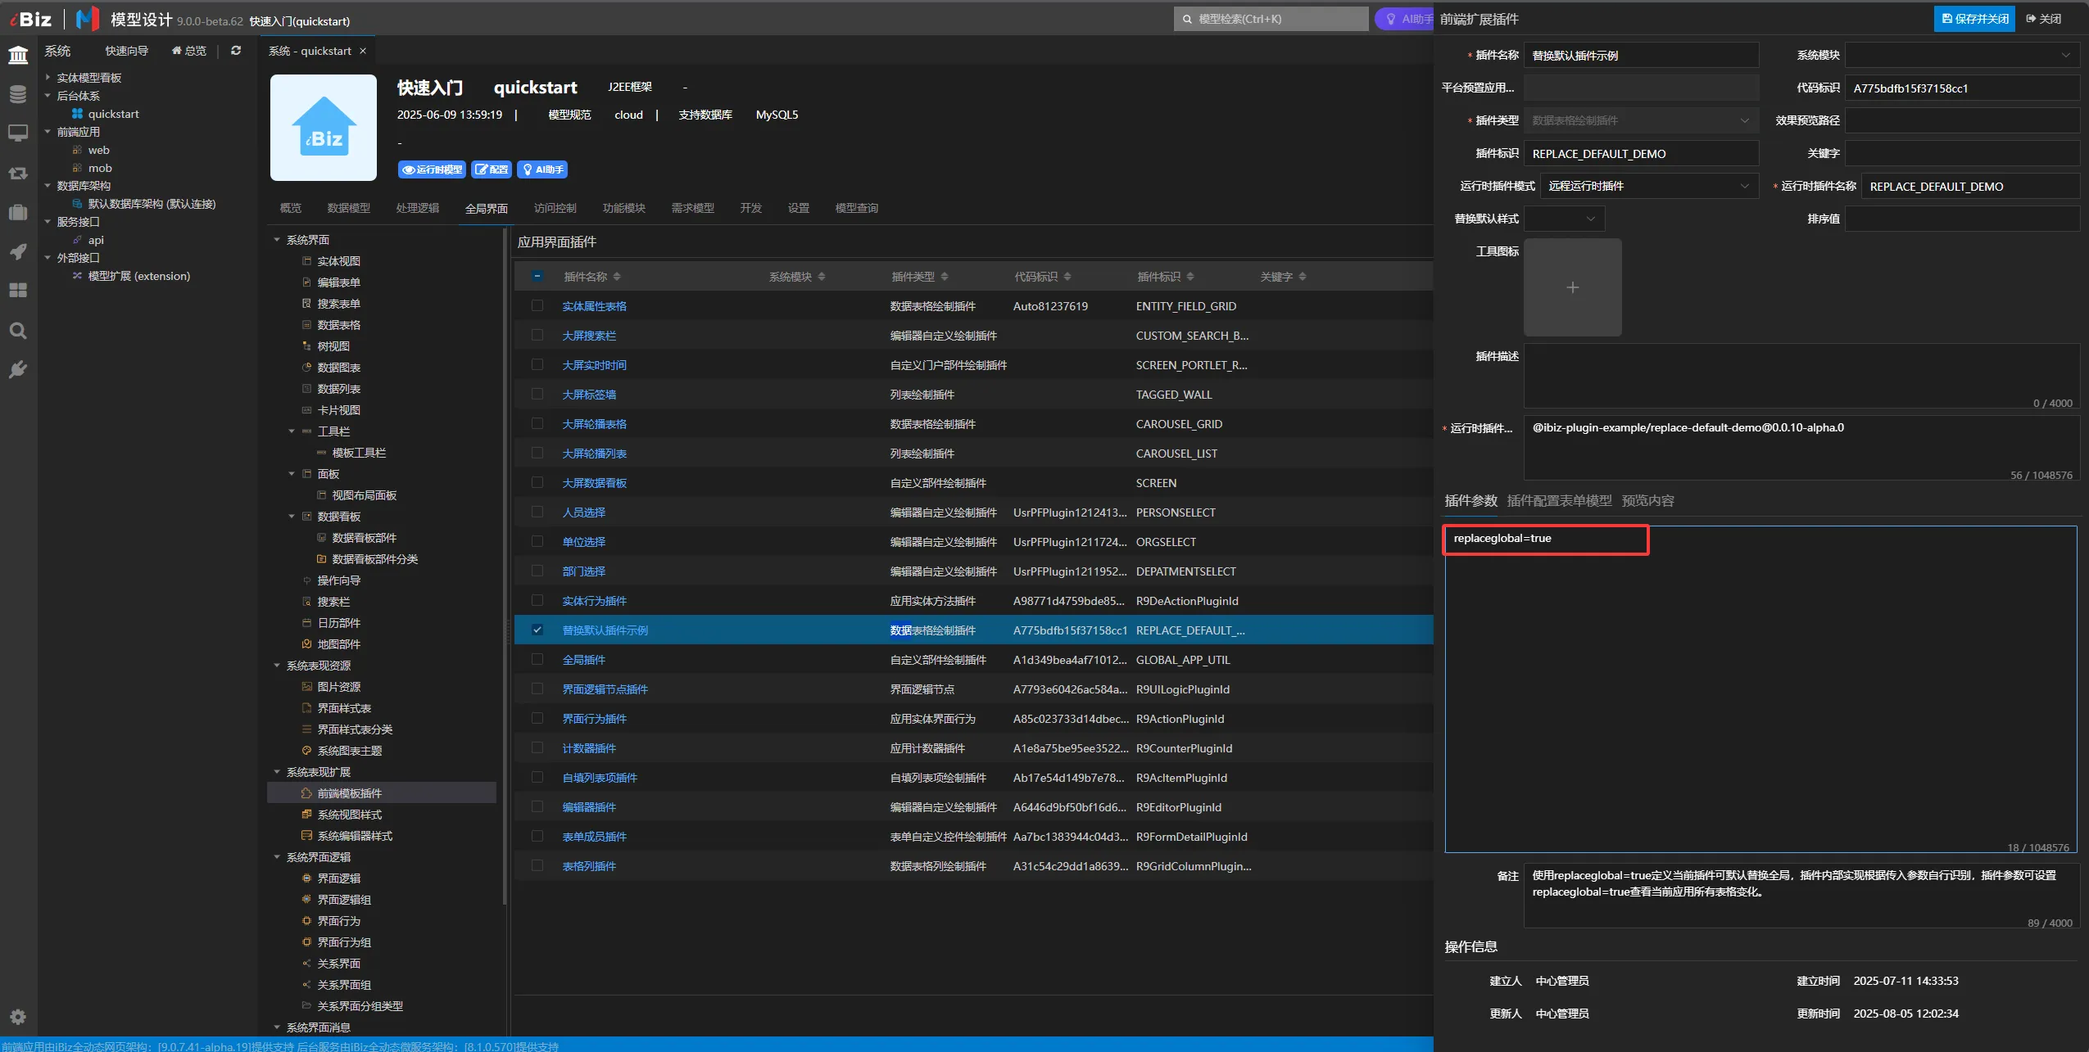Check the 实体属性表格 row checkbox
Viewport: 2089px width, 1052px height.
tap(537, 305)
